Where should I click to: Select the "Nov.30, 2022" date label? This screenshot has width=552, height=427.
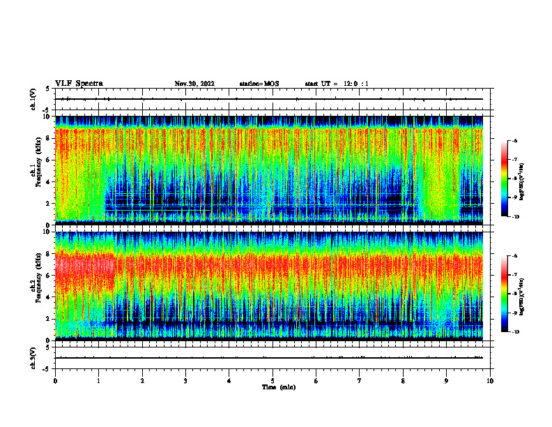tap(194, 84)
